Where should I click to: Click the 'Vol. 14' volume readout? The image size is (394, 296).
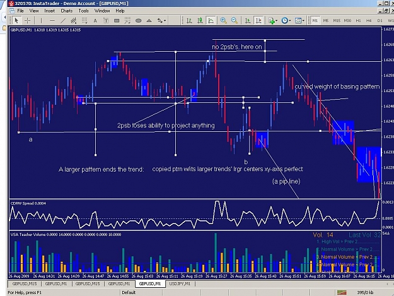(x=323, y=235)
